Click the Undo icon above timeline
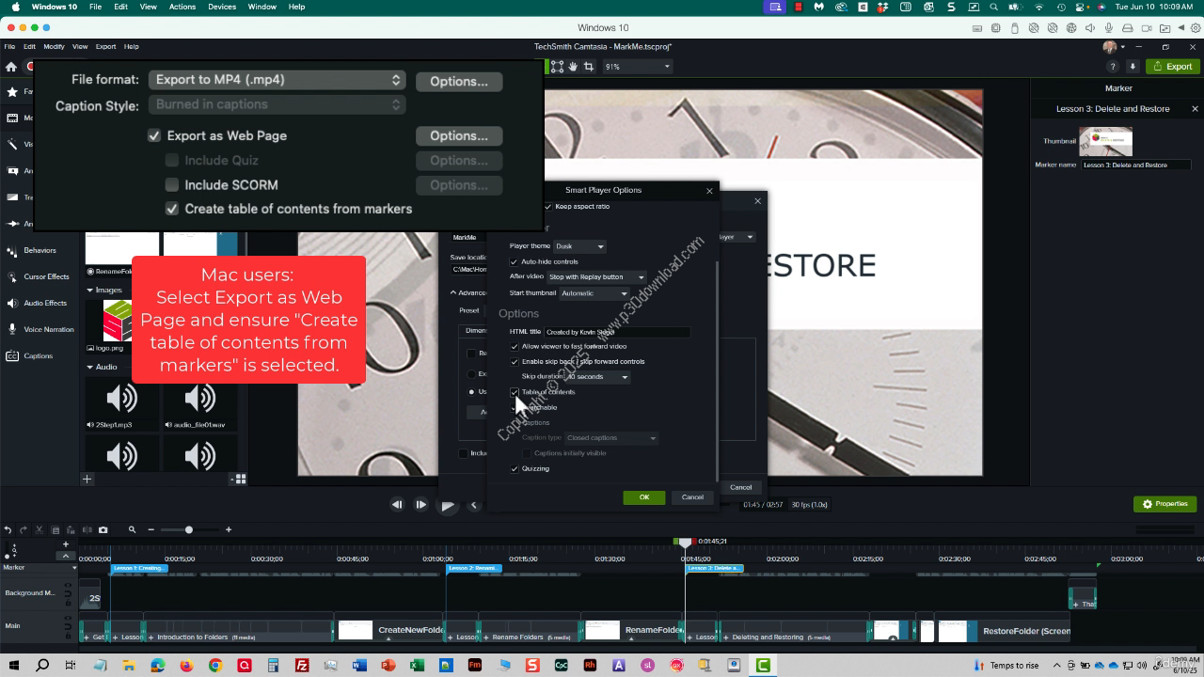The height and width of the screenshot is (677, 1204). pos(8,530)
